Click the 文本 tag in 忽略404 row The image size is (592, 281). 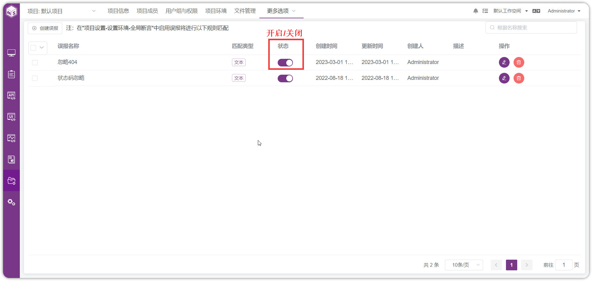[x=239, y=62]
